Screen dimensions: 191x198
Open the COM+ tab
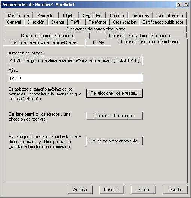pyautogui.click(x=99, y=42)
